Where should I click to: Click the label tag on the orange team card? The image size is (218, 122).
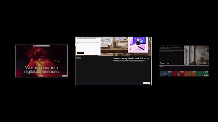pyautogui.click(x=194, y=72)
